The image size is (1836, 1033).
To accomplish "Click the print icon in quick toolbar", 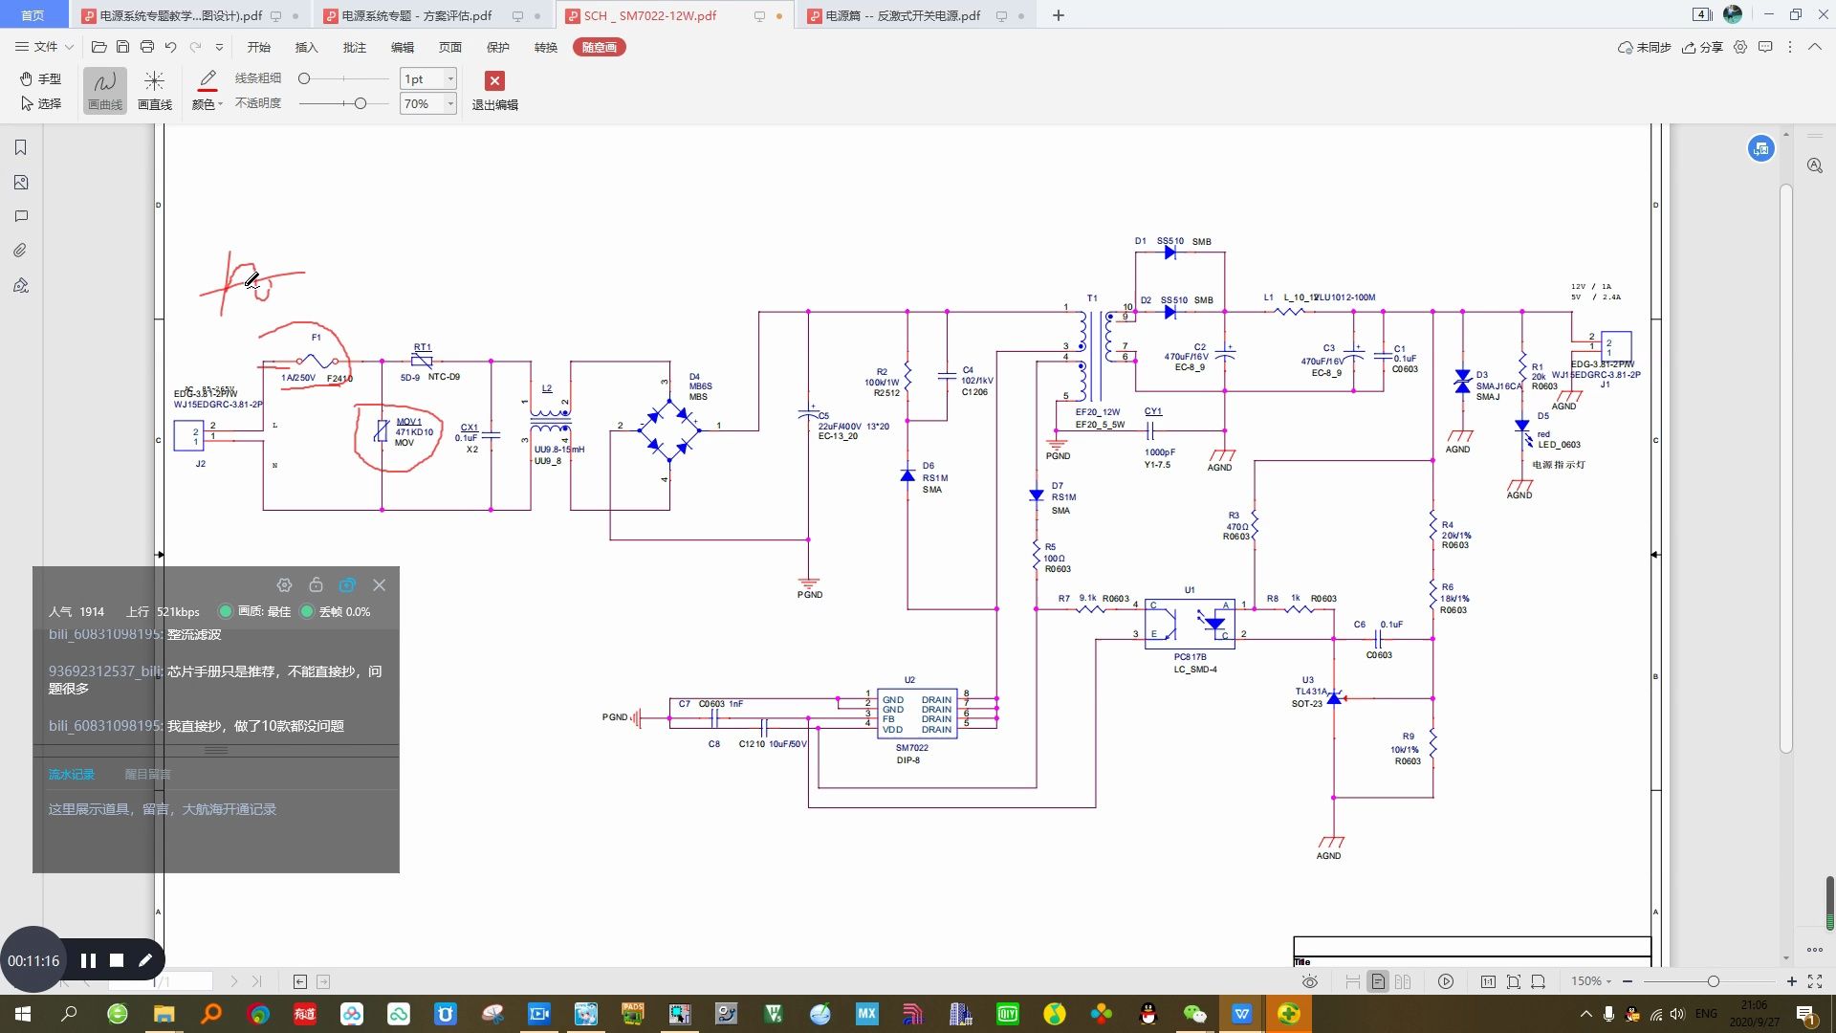I will 146,47.
